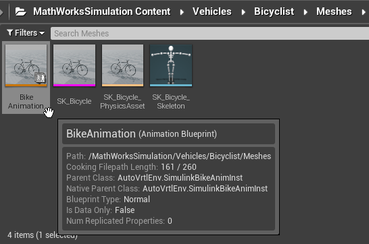Viewport: 369px width, 244px height.
Task: Go to Vehicles breadcrumb folder
Action: pyautogui.click(x=212, y=11)
